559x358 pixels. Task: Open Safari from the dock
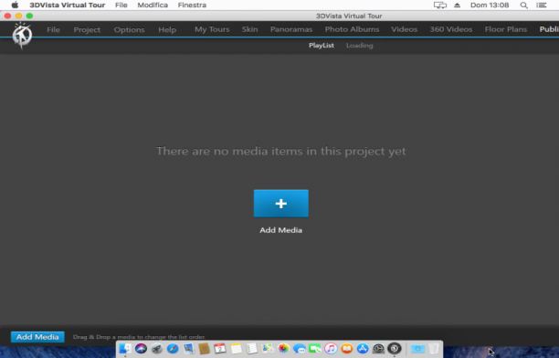pos(173,348)
